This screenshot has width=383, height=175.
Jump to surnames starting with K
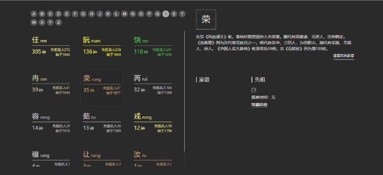pyautogui.click(x=108, y=14)
